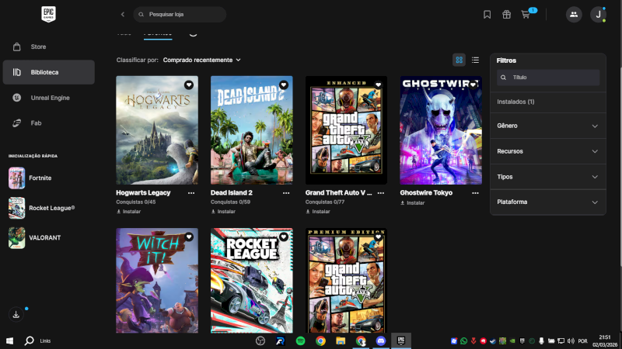Click the gift redeem icon

coord(506,15)
